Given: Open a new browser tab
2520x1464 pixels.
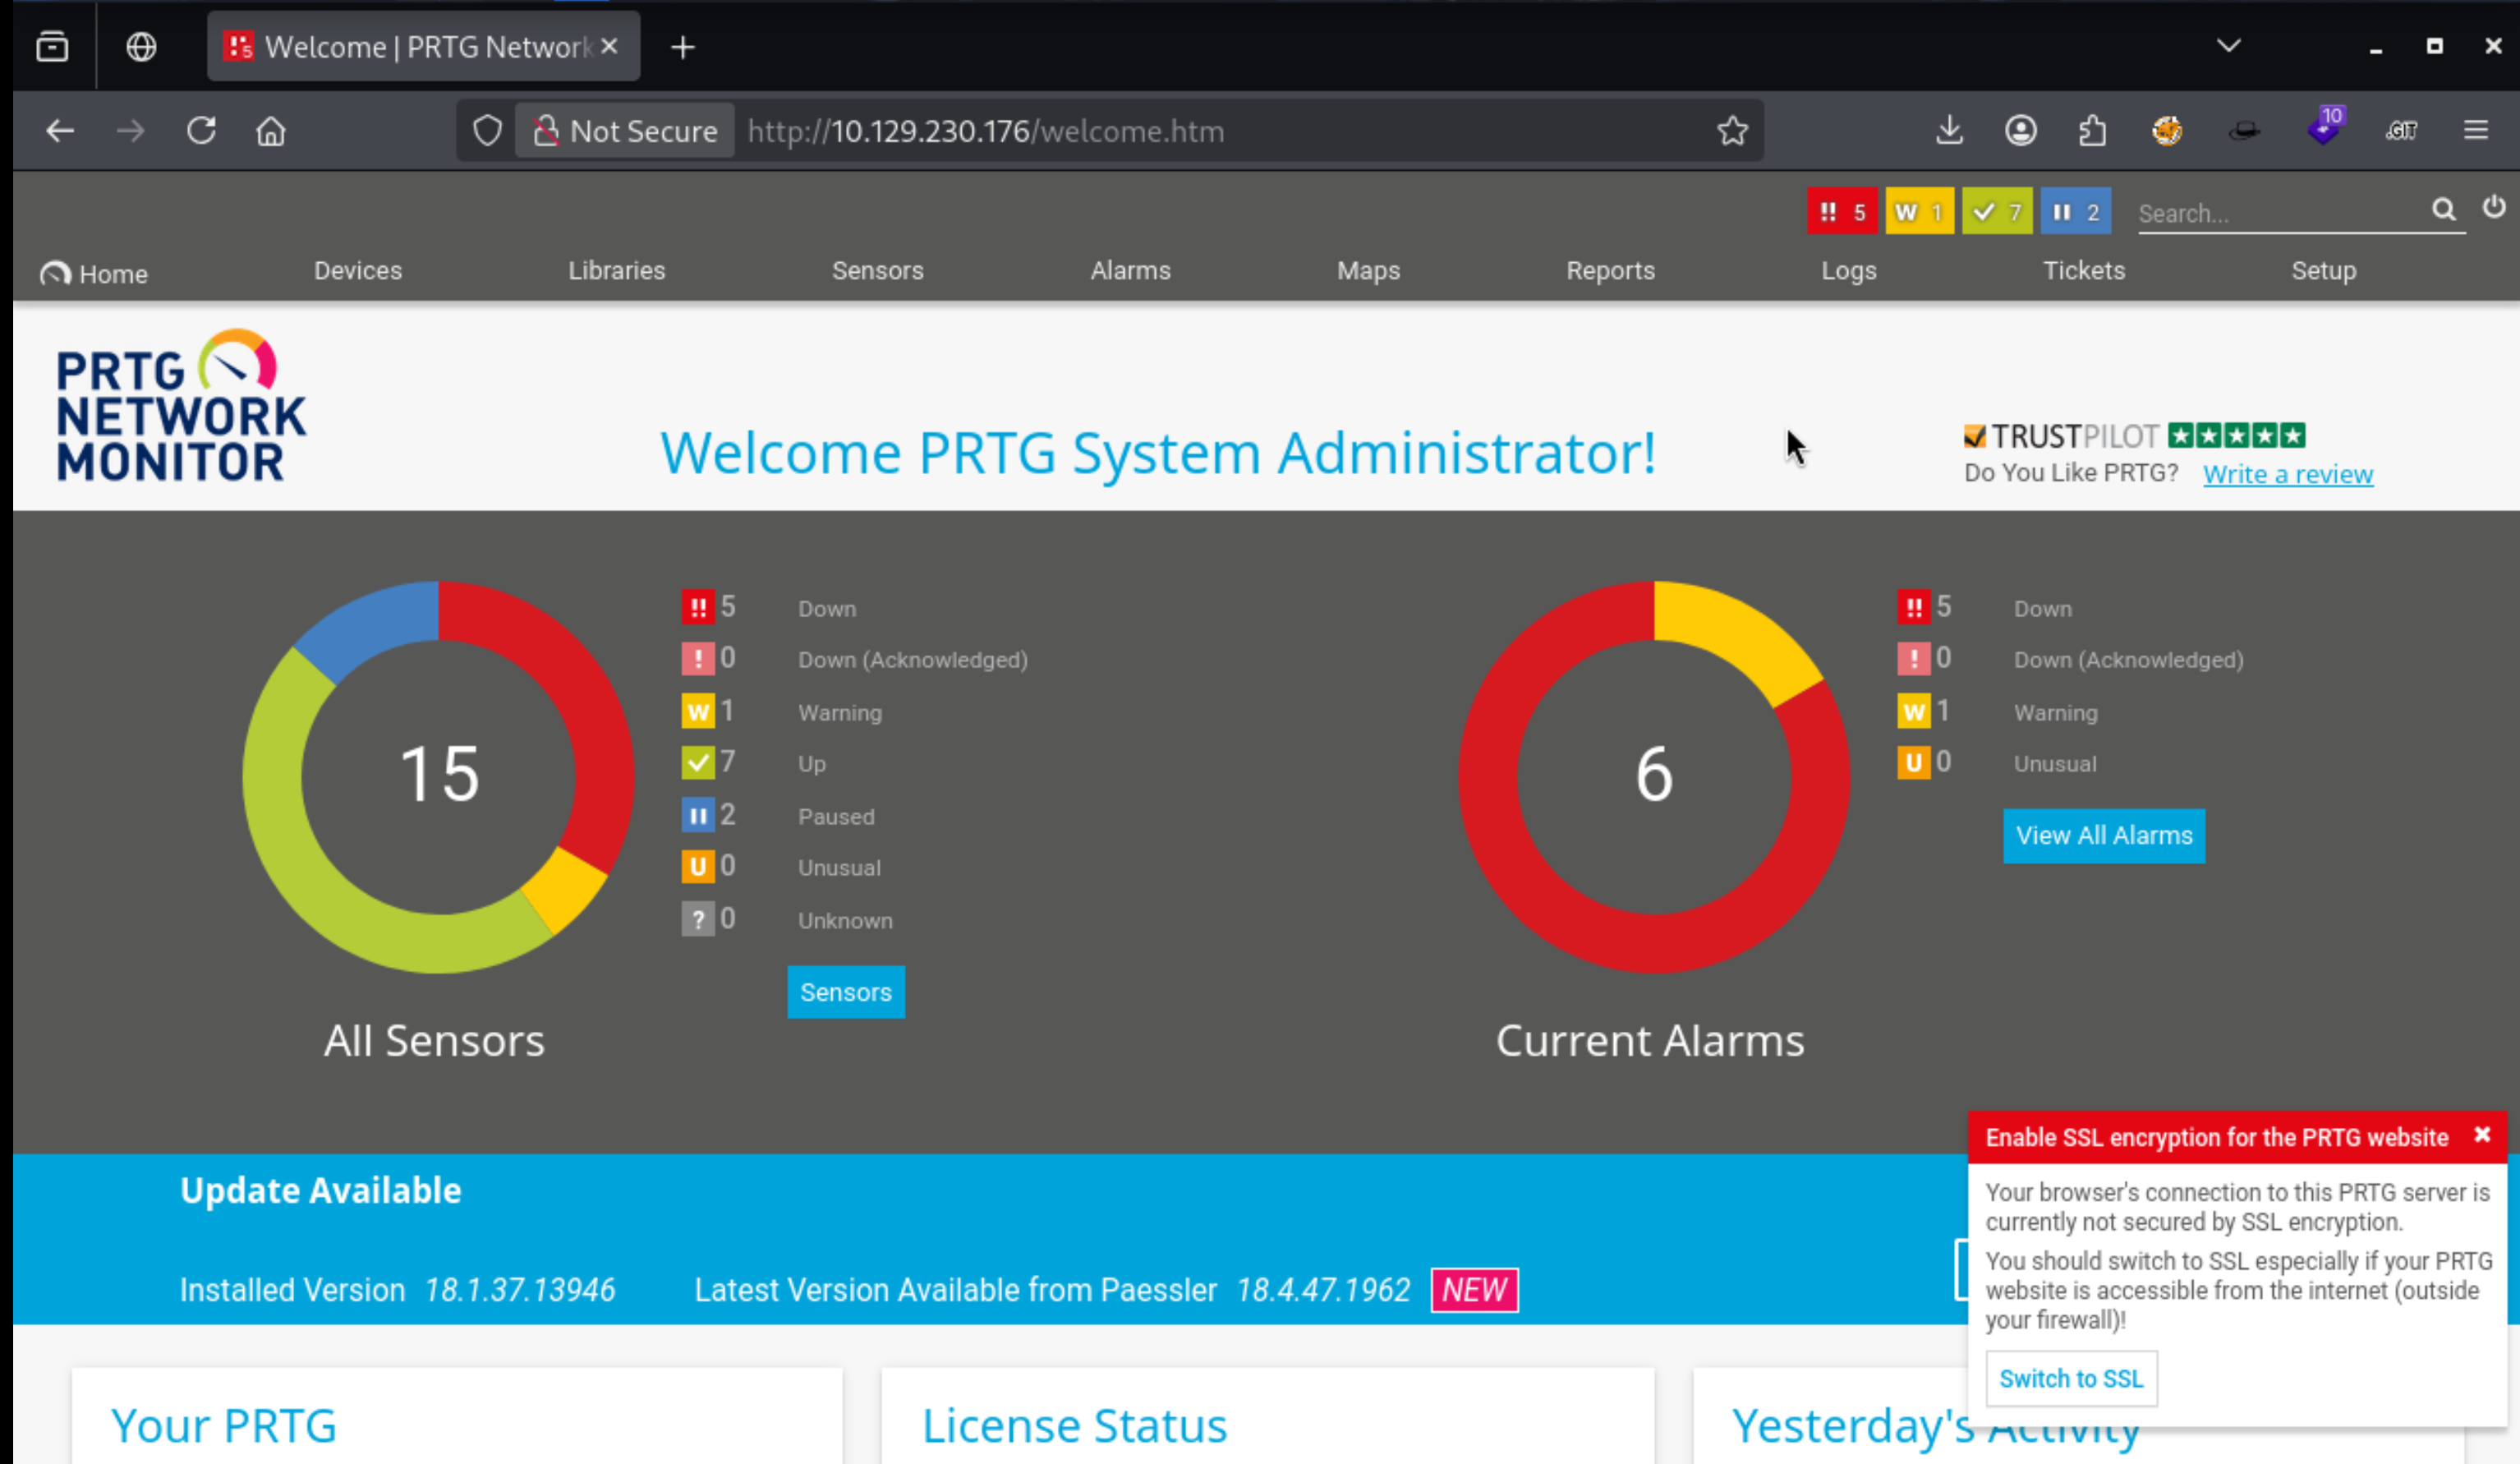Looking at the screenshot, I should coord(682,47).
